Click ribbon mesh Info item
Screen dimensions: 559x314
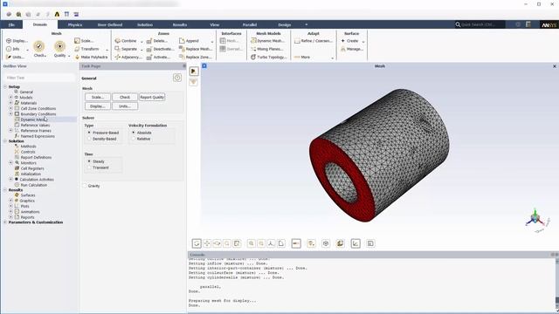(x=13, y=49)
